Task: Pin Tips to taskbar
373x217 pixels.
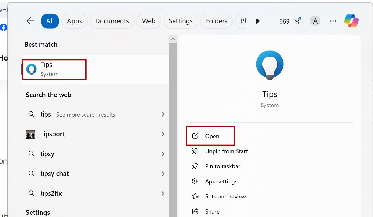Action: click(222, 166)
